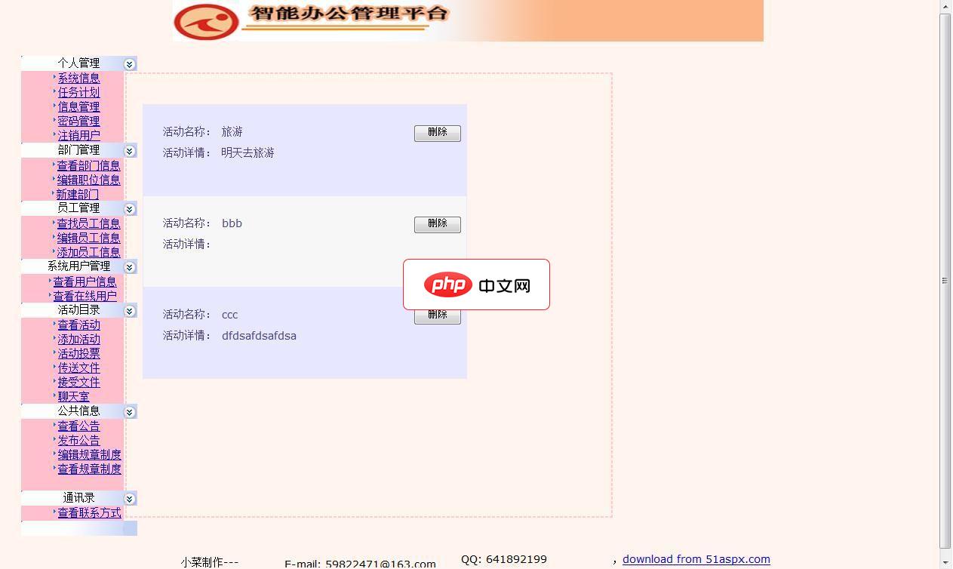Open the 系统信息 link

(x=78, y=78)
